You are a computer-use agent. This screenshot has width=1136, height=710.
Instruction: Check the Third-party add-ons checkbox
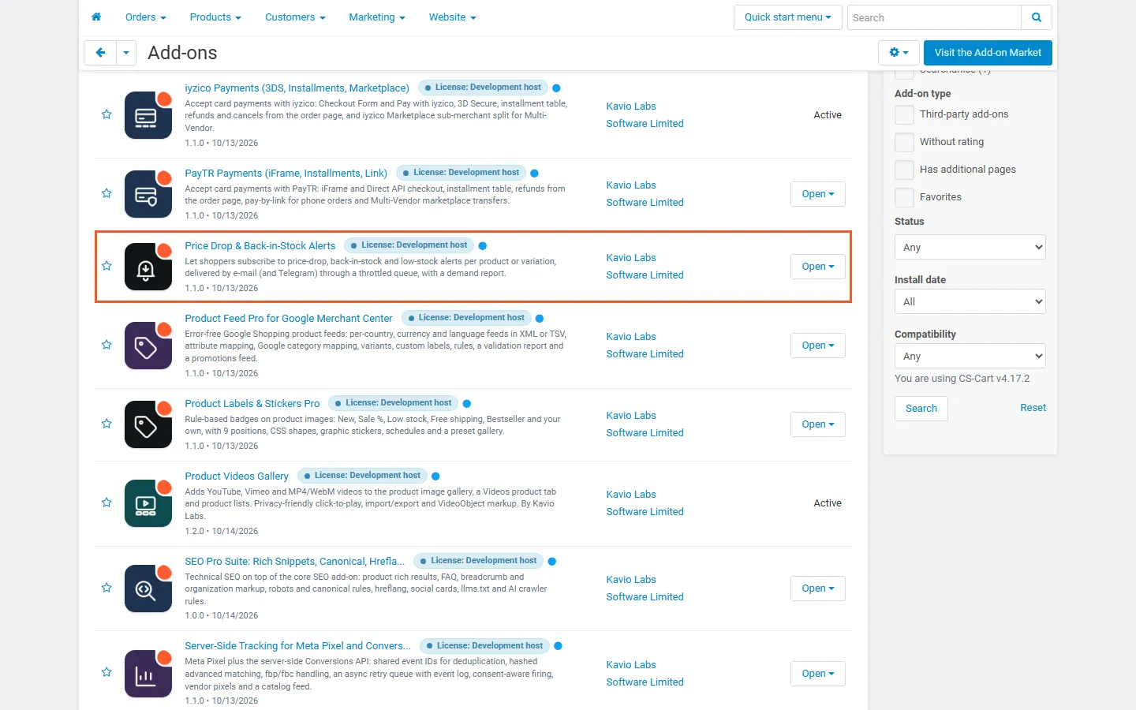pos(905,114)
